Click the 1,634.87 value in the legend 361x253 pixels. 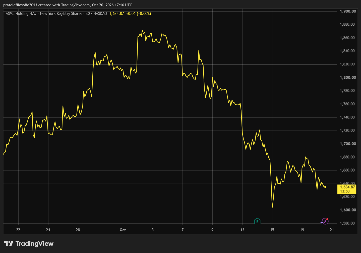117,14
